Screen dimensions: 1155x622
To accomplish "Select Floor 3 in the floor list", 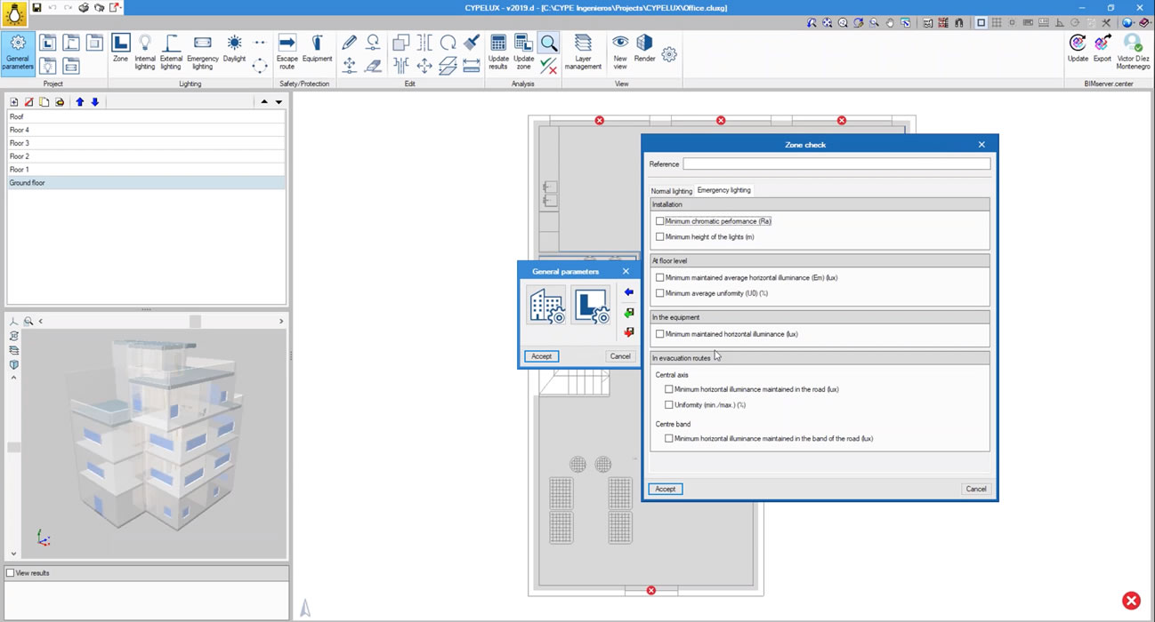I will click(147, 143).
